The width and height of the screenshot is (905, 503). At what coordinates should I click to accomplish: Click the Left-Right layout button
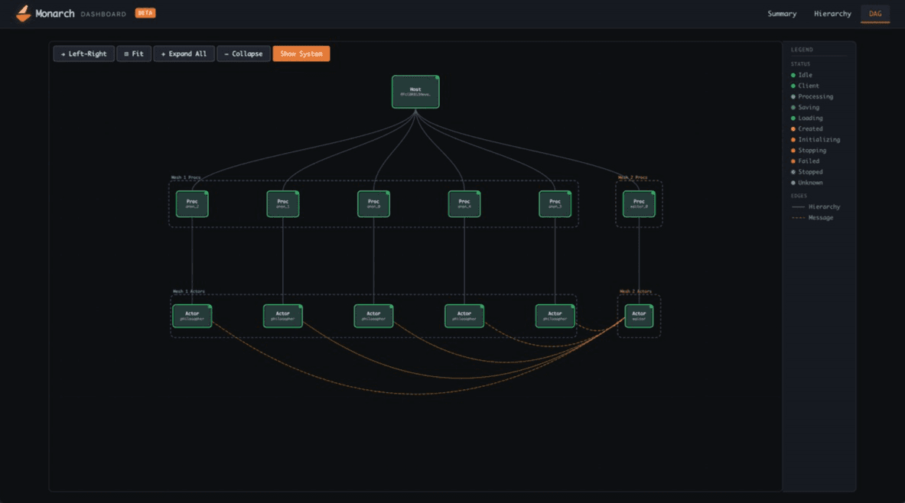click(x=83, y=54)
